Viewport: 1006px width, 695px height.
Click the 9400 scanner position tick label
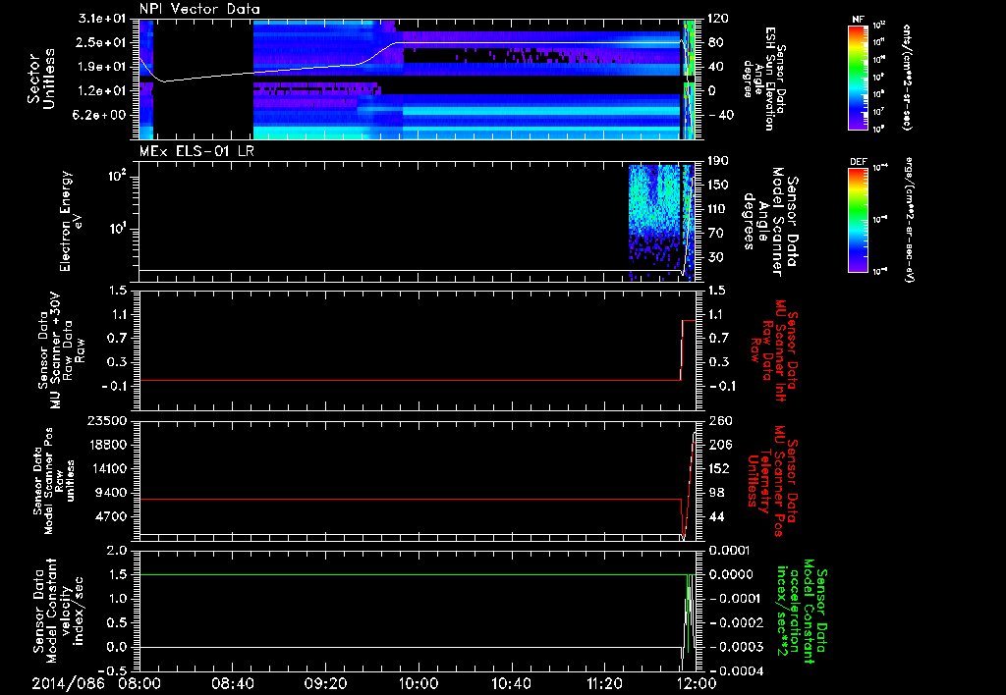[x=110, y=493]
